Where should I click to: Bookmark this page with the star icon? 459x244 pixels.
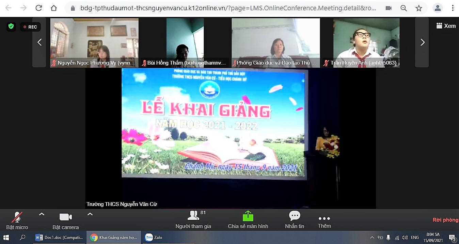tap(418, 8)
